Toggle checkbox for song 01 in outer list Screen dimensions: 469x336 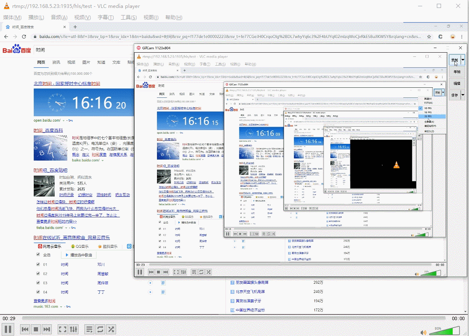point(38,264)
